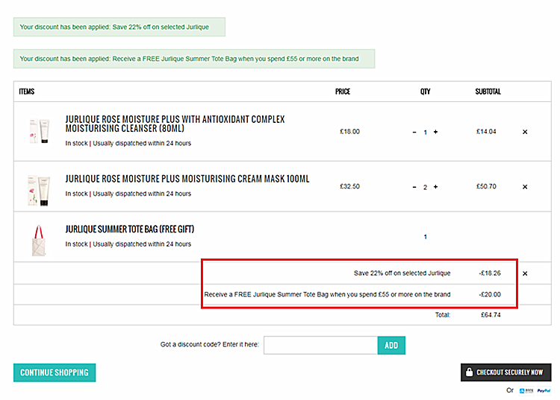Click the PayPal payment logo
The width and height of the screenshot is (560, 400).
coord(544,391)
